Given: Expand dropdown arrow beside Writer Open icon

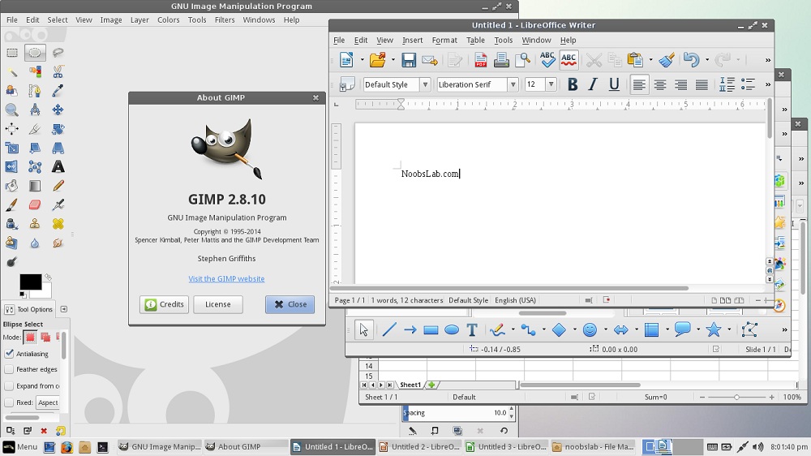Looking at the screenshot, I should (393, 60).
